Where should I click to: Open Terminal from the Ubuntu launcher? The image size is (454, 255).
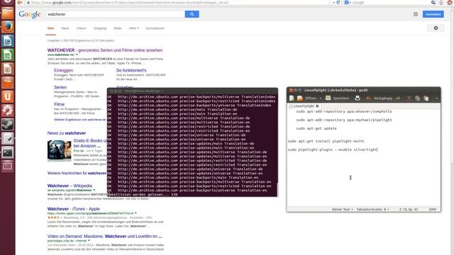tap(8, 152)
